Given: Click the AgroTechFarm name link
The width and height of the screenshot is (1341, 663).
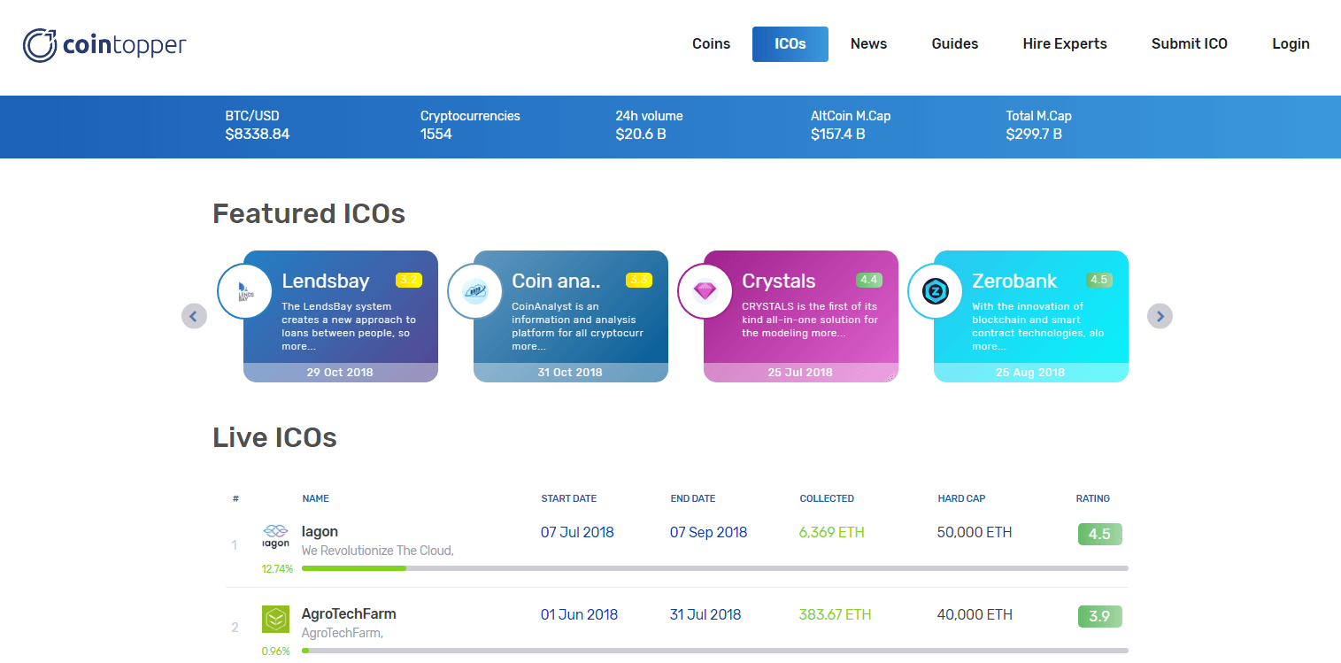Looking at the screenshot, I should (x=348, y=613).
